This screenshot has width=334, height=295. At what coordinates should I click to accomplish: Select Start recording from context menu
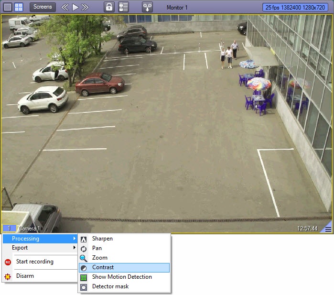click(34, 262)
